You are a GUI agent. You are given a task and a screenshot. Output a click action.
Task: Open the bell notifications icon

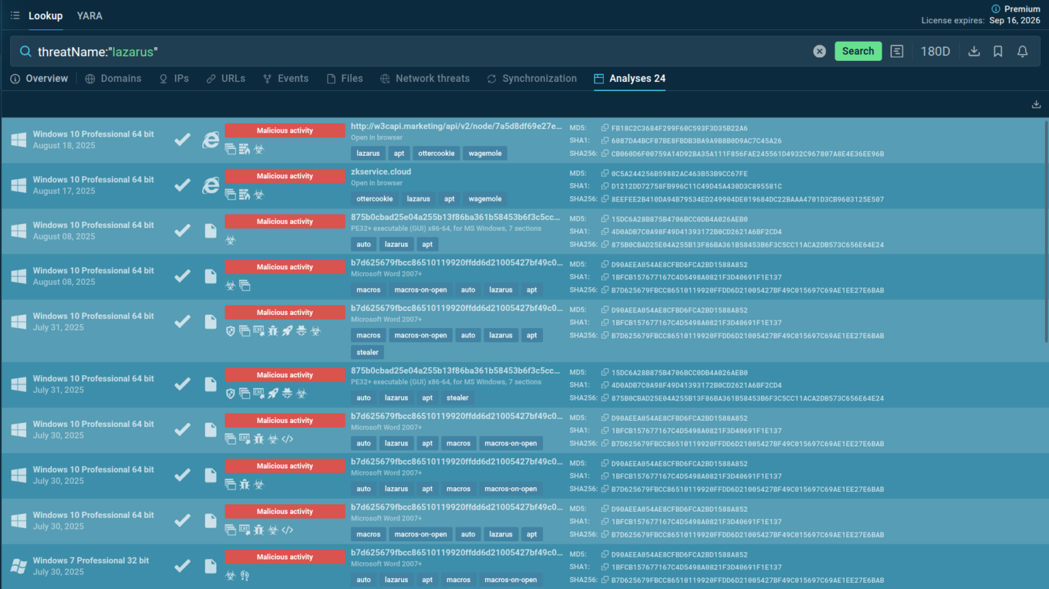pos(1022,51)
